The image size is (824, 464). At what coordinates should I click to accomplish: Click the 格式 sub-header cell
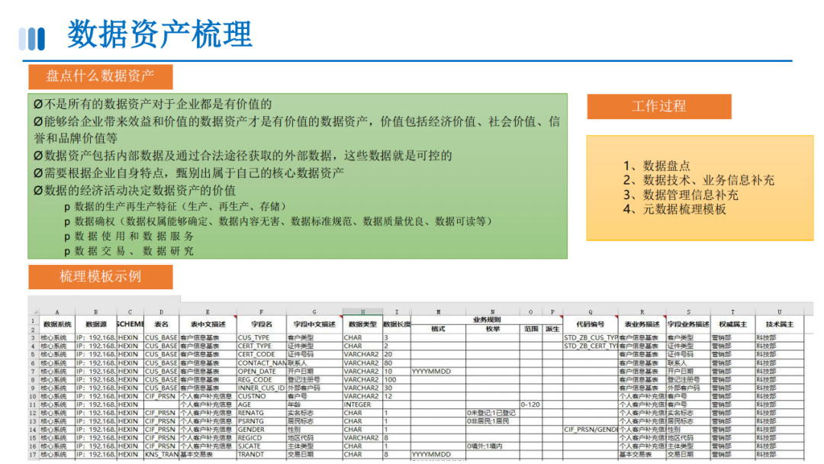point(438,329)
